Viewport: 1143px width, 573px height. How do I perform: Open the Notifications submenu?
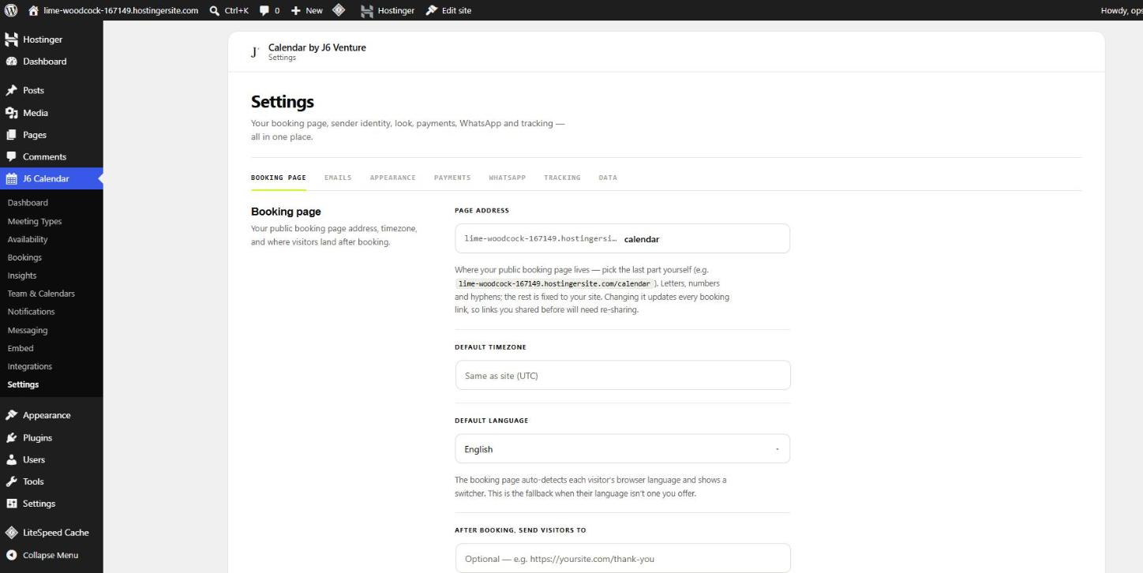click(x=51, y=312)
